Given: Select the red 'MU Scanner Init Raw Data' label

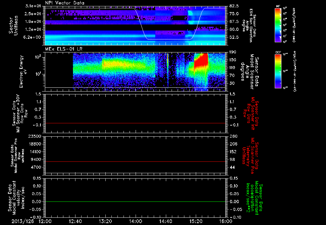Looking at the screenshot, I should (x=250, y=113).
